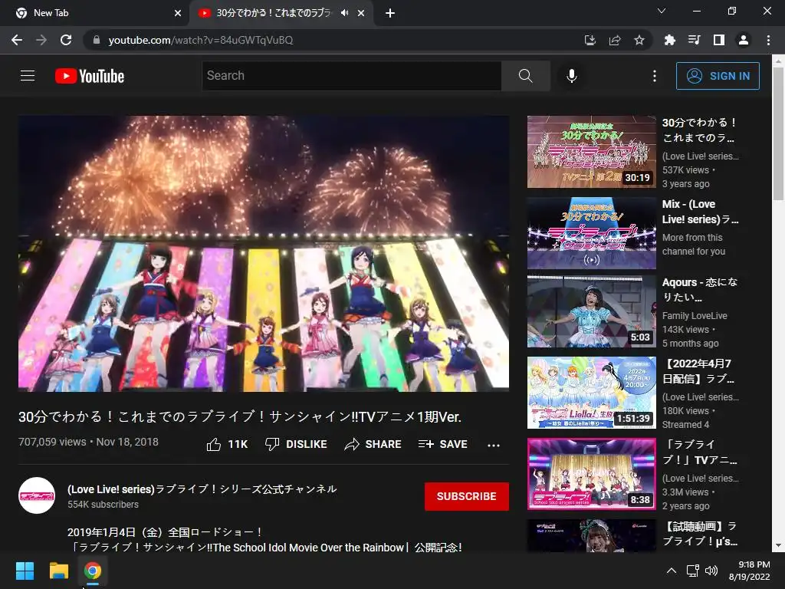Click the Chrome taskbar icon
785x589 pixels.
pyautogui.click(x=93, y=571)
